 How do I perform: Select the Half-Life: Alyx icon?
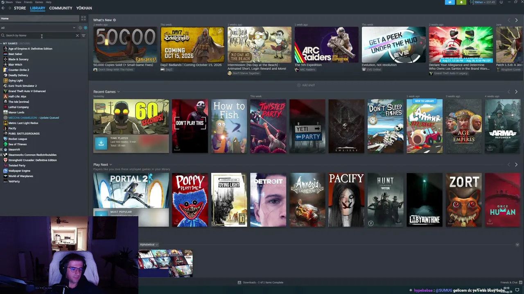pyautogui.click(x=5, y=96)
